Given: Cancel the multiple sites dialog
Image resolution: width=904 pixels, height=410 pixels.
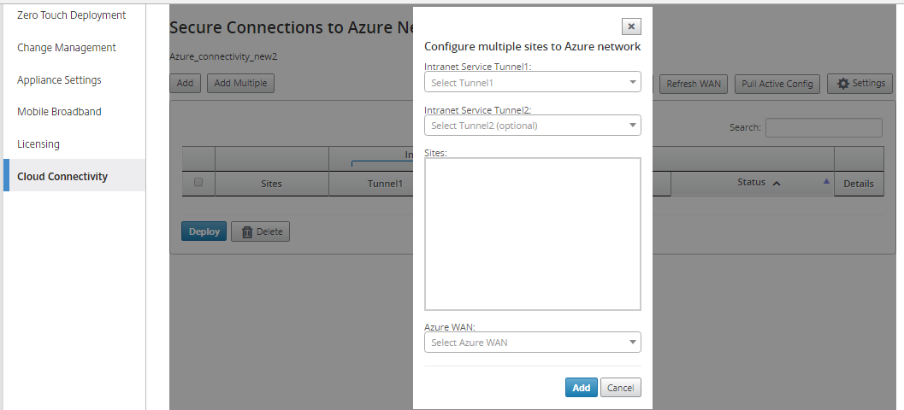Looking at the screenshot, I should [620, 388].
